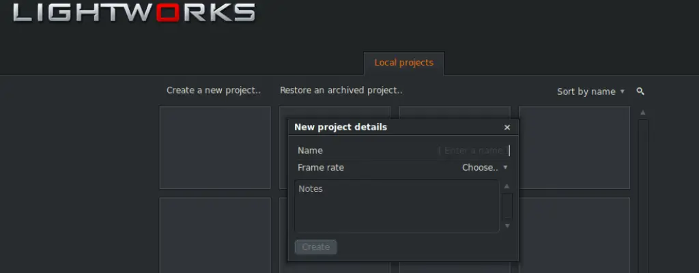This screenshot has height=273, width=699.
Task: Select the top-right empty project tile
Action: tap(574, 147)
